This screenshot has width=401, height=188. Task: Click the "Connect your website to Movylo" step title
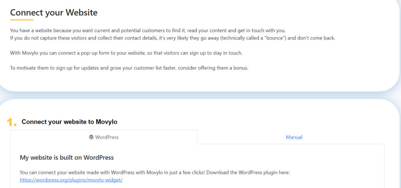[x=69, y=122]
